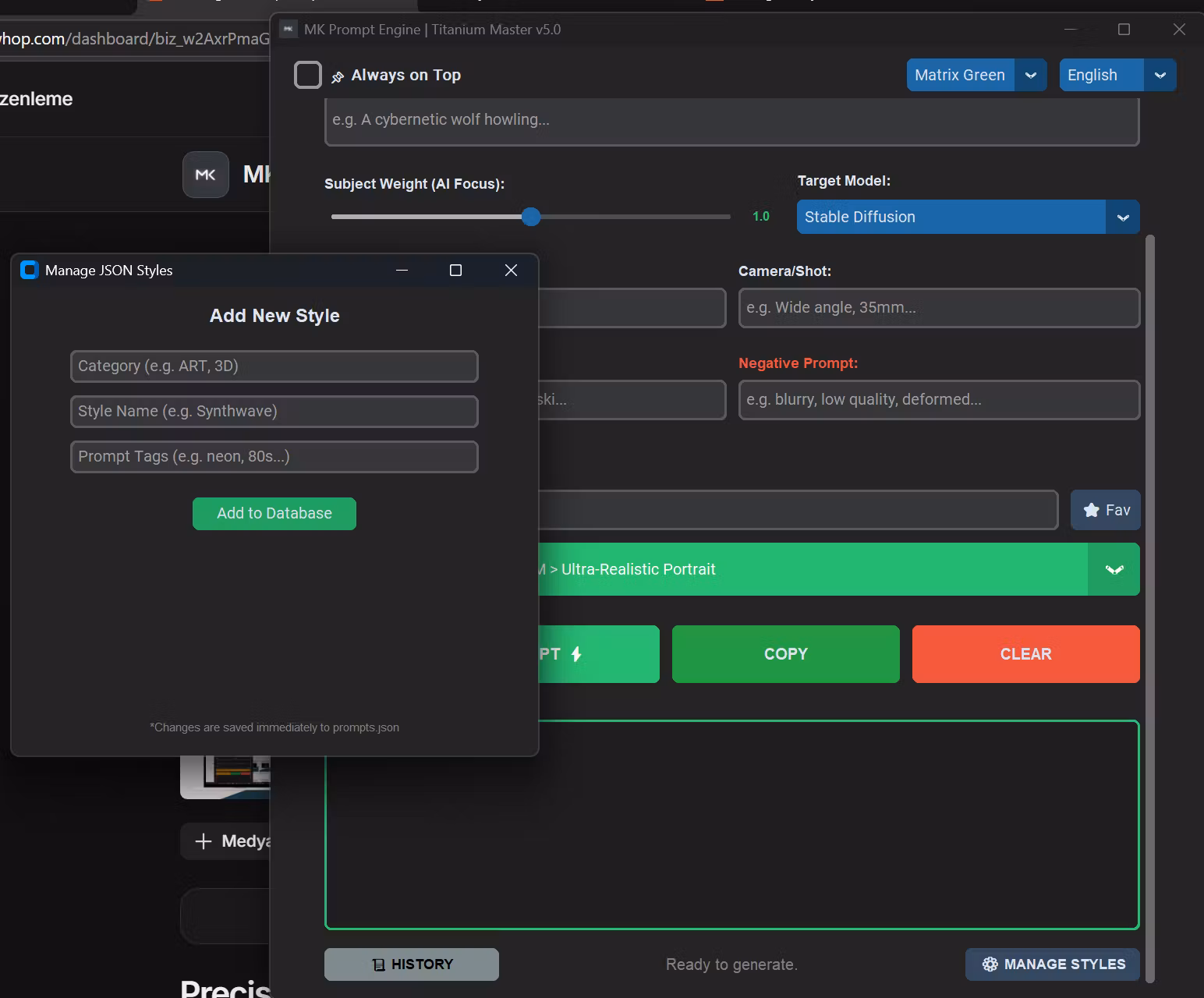Adjust the Subject Weight slider handle
The height and width of the screenshot is (998, 1204).
click(x=531, y=217)
